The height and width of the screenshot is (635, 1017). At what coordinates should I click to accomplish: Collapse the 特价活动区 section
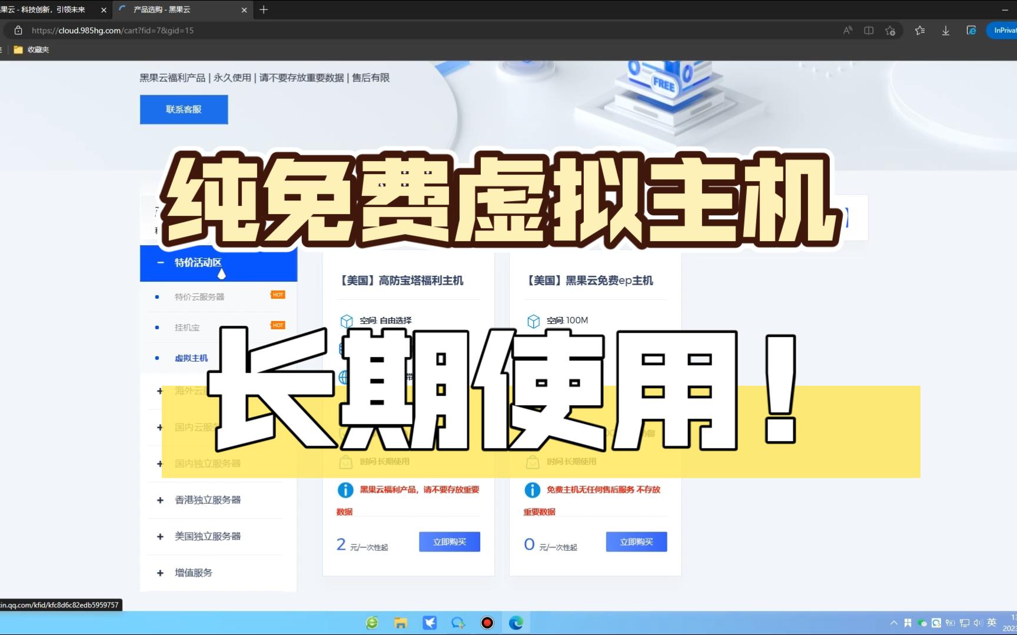(218, 263)
